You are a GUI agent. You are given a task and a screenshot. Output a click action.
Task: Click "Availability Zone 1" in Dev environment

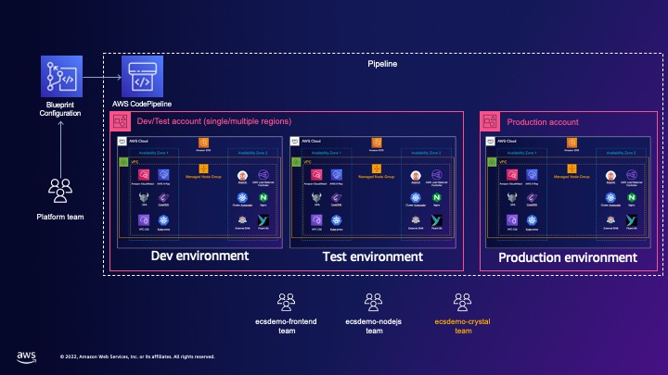pos(153,153)
